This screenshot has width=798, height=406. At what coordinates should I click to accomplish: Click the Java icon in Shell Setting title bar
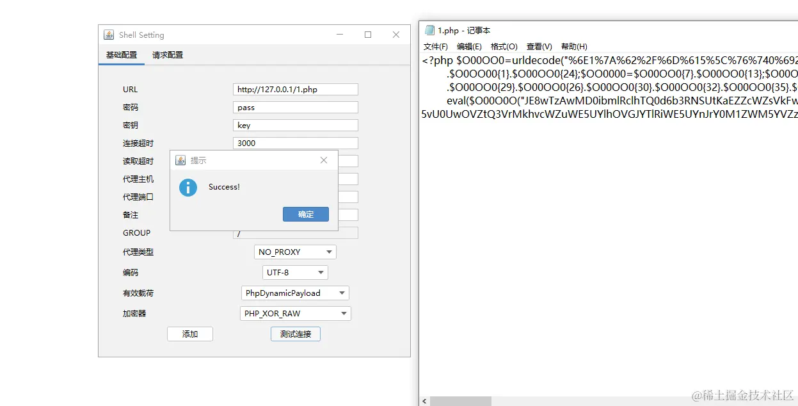tap(109, 35)
